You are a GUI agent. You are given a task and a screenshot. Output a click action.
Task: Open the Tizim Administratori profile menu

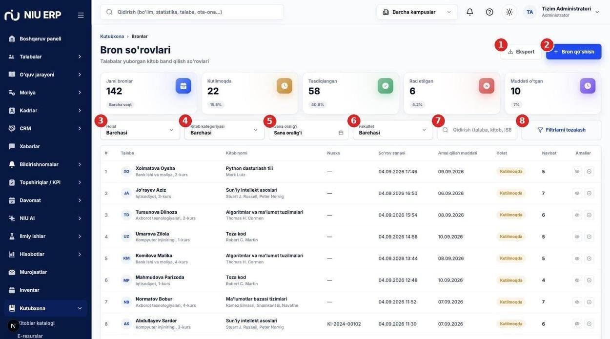[562, 12]
